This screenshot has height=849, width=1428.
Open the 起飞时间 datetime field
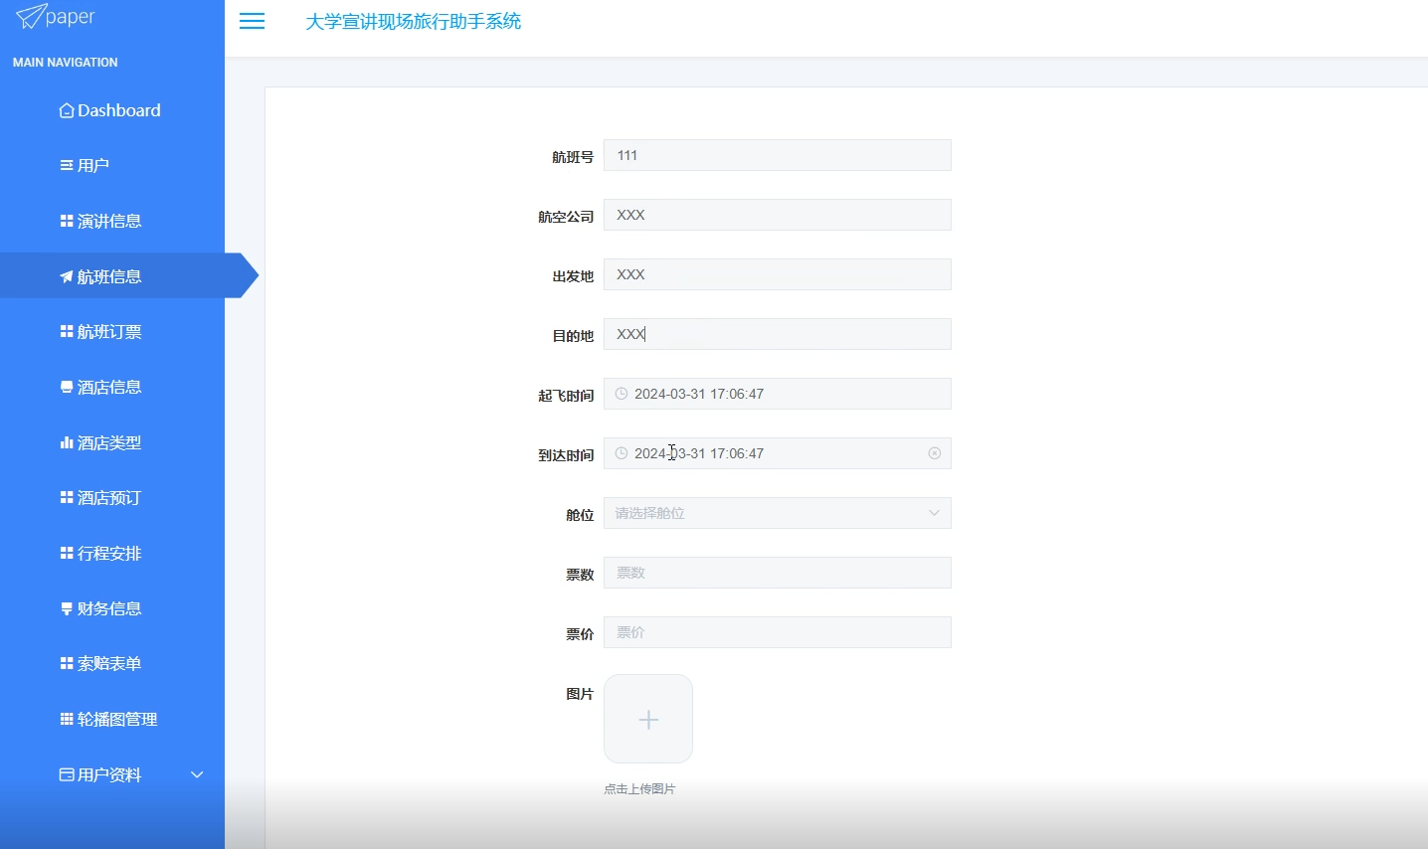(x=778, y=394)
